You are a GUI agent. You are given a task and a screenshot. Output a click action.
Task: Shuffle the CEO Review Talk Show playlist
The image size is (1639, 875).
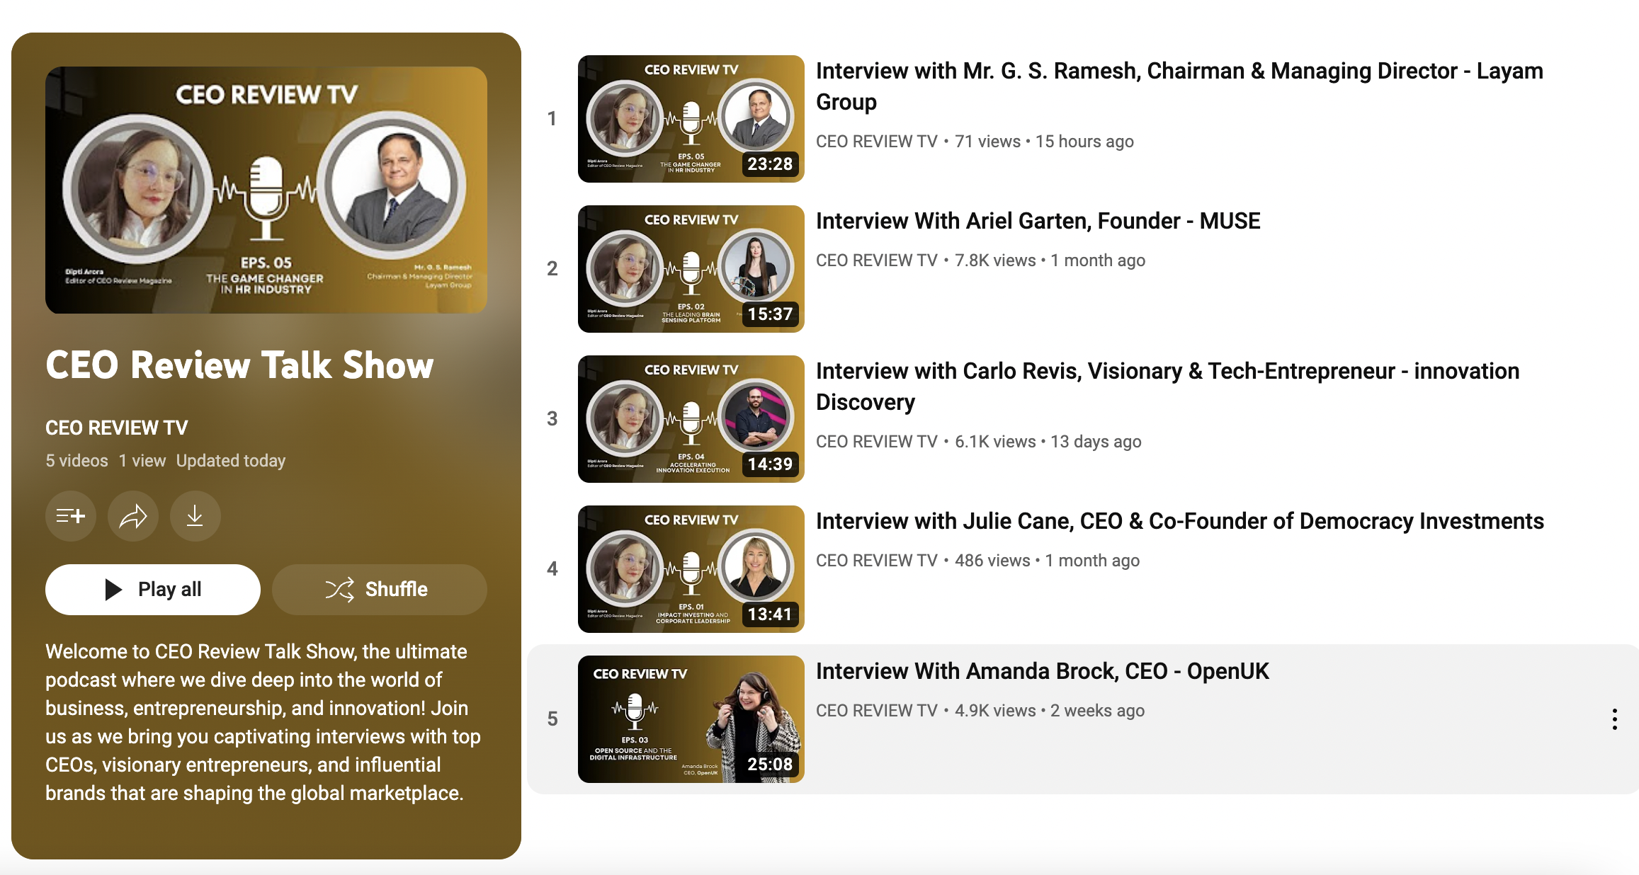tap(380, 590)
